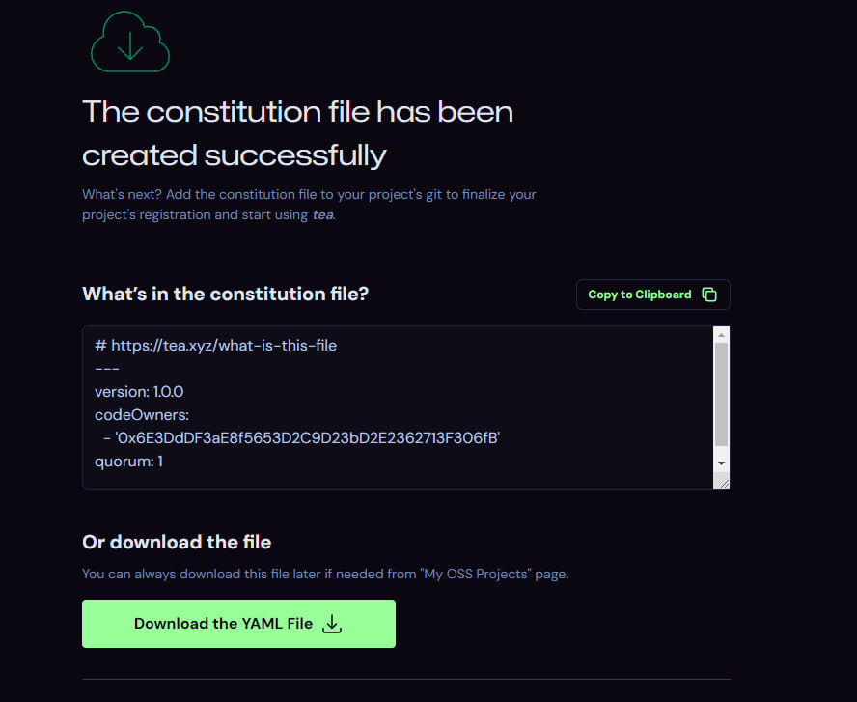
Task: Click the scroll down arrow in constitution box
Action: (721, 463)
